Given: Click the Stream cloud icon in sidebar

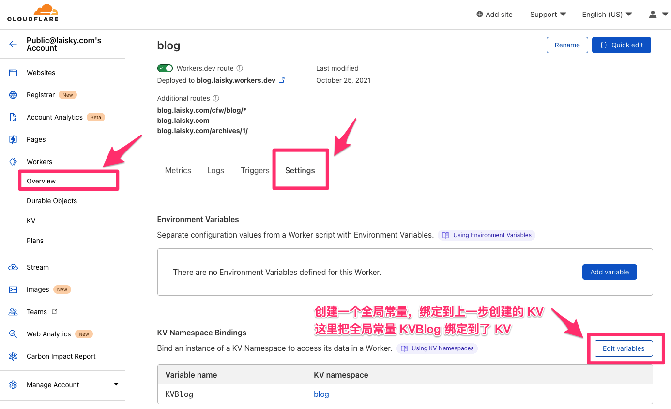Looking at the screenshot, I should (x=13, y=267).
